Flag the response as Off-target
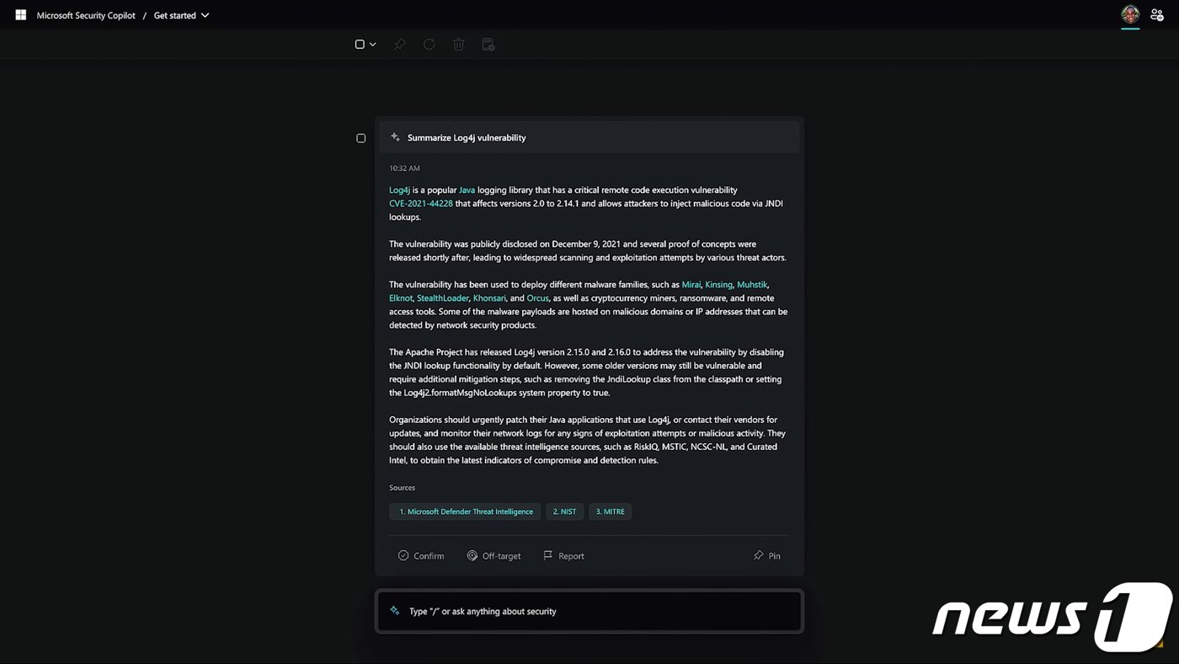Viewport: 1179px width, 664px height. coord(494,556)
